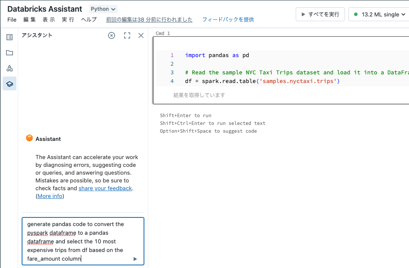Close the アシスタント panel

(x=141, y=35)
